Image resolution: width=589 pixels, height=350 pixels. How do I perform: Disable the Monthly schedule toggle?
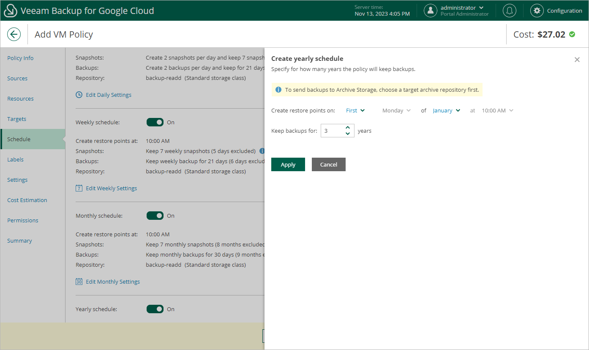pyautogui.click(x=155, y=216)
